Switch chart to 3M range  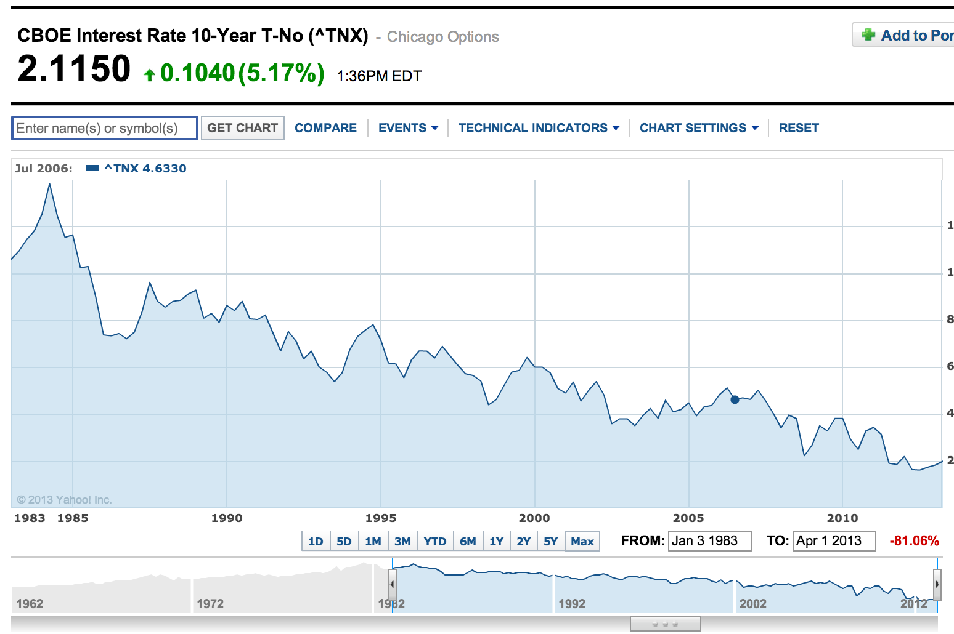point(402,541)
